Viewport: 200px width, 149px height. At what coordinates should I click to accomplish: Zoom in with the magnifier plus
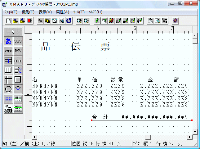tap(79, 21)
